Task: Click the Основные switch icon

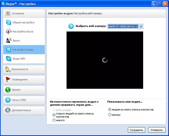Action: tap(8, 13)
